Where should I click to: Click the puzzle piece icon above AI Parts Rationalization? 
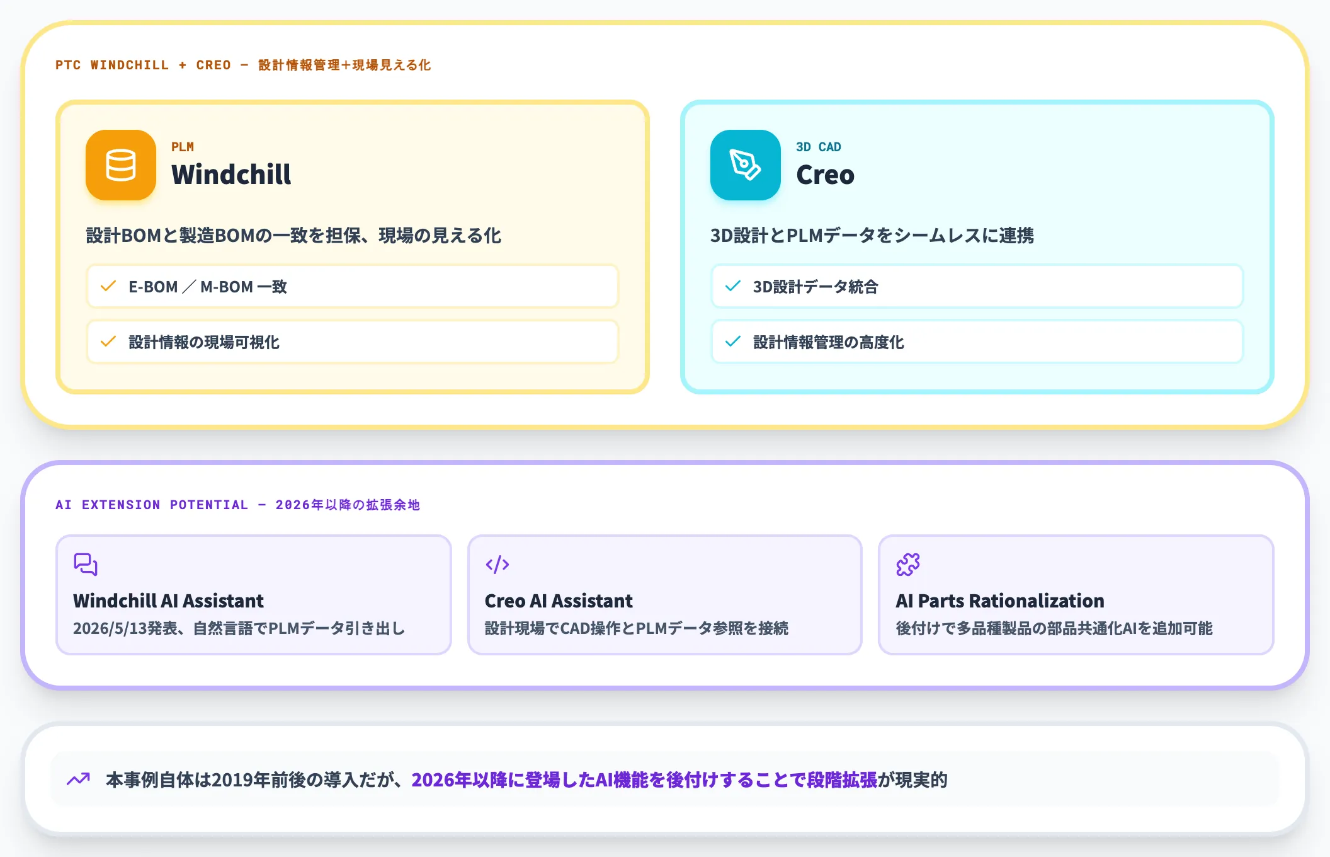(x=908, y=564)
